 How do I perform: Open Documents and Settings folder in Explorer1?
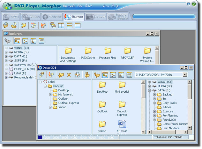pyautogui.click(x=68, y=55)
